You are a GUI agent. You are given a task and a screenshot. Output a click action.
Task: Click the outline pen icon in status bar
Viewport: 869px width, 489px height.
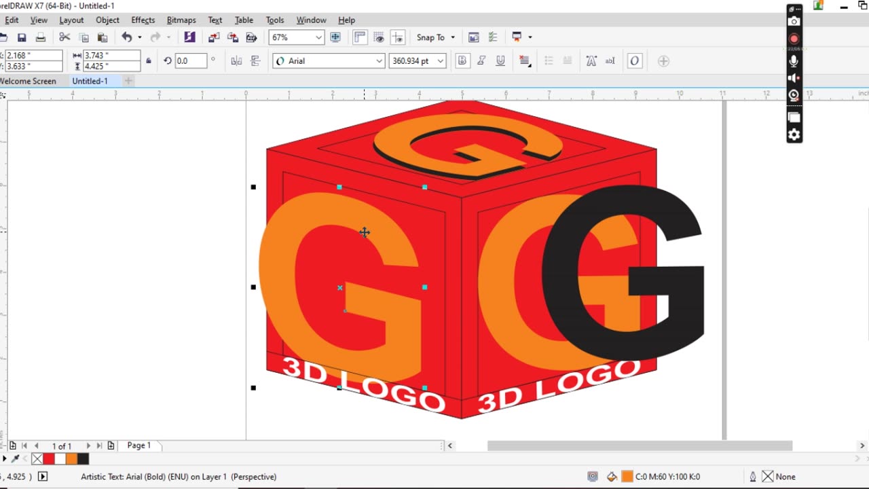[x=753, y=477]
